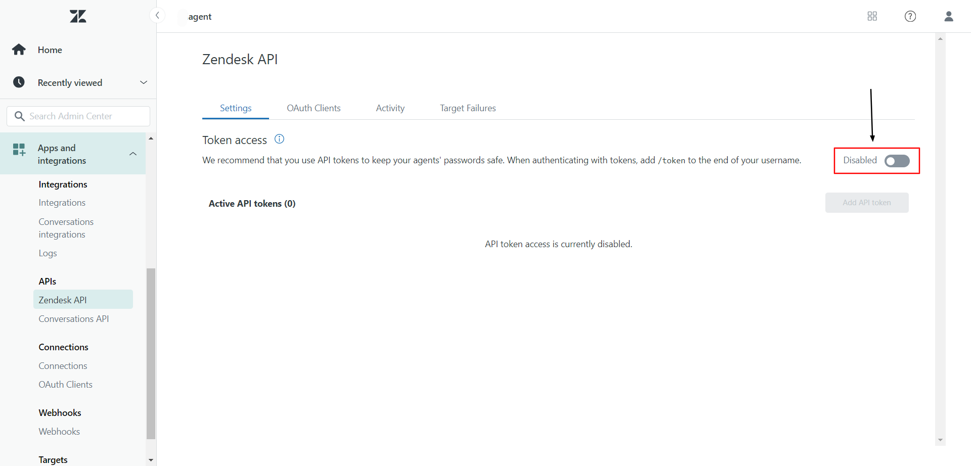This screenshot has width=971, height=466.
Task: Select Zendesk API in the sidebar
Action: (x=83, y=299)
